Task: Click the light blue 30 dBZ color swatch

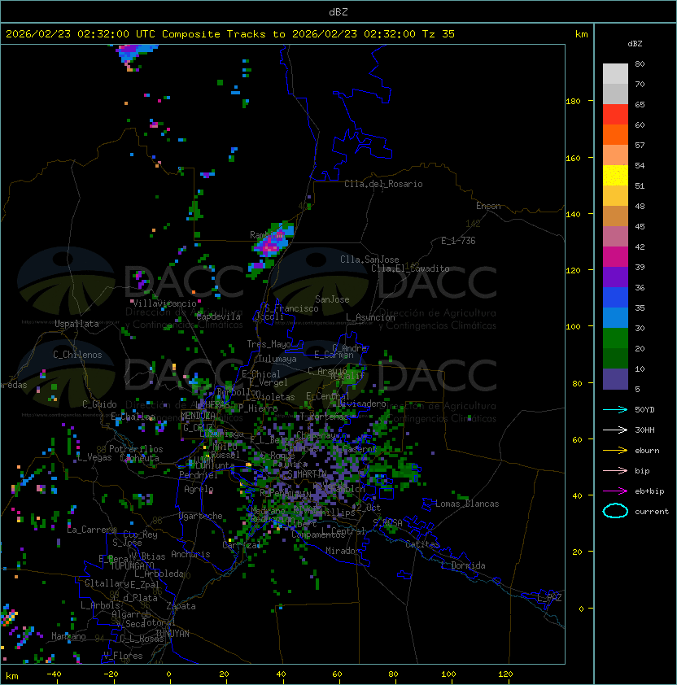Action: pos(615,318)
